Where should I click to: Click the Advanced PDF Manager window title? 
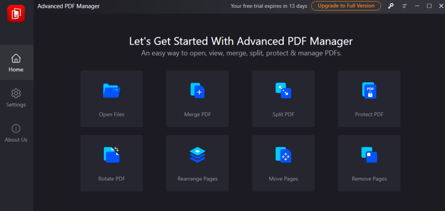pos(68,6)
